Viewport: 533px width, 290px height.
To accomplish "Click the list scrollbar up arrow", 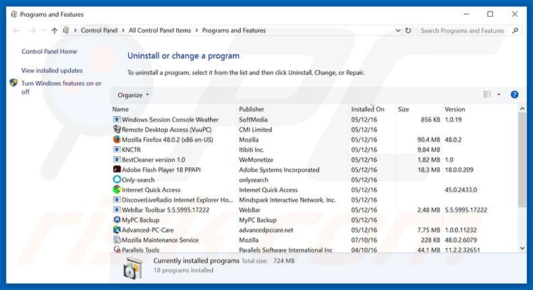I will tap(522, 109).
